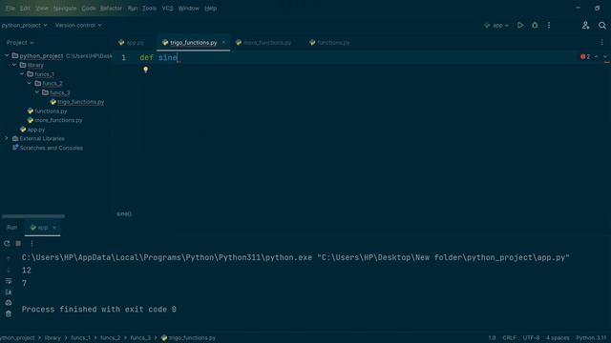Image resolution: width=611 pixels, height=343 pixels.
Task: Open the Project view dropdown
Action: 20,42
